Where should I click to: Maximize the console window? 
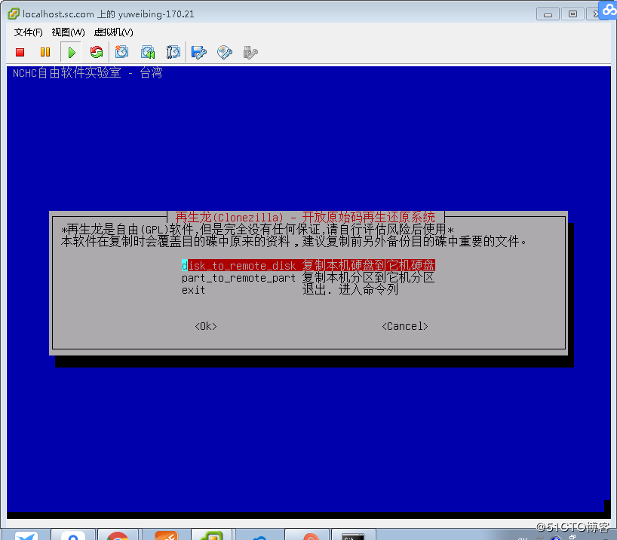[572, 14]
